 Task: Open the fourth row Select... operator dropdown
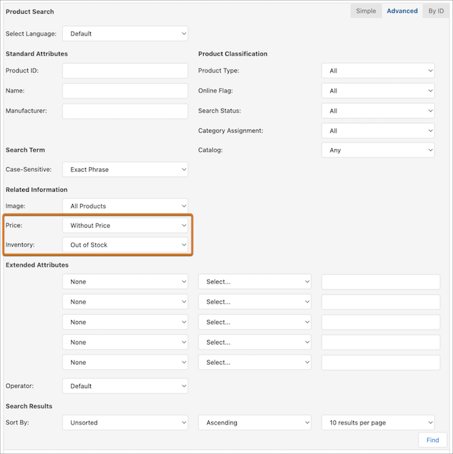coord(255,342)
